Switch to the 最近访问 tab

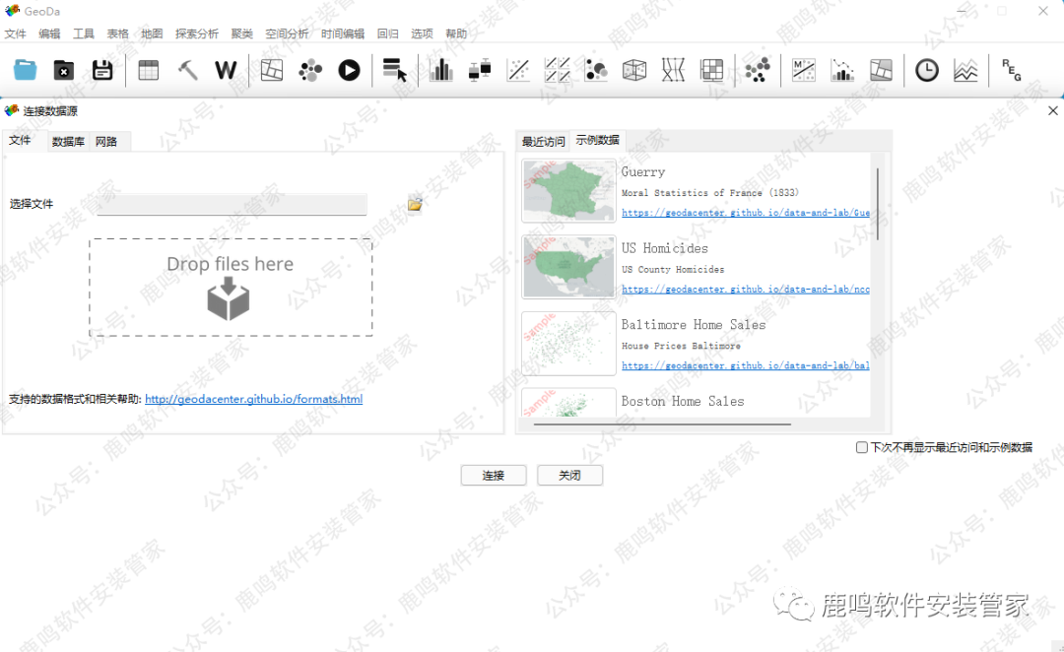pos(543,142)
